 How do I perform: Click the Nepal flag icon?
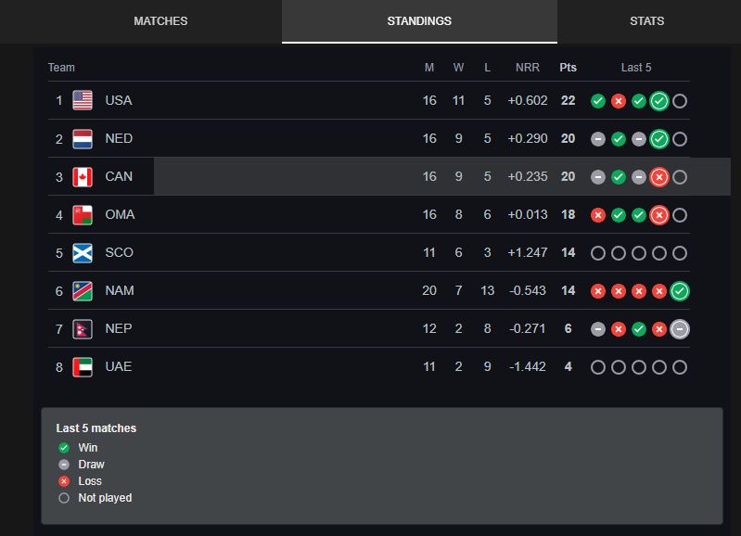[x=82, y=328]
